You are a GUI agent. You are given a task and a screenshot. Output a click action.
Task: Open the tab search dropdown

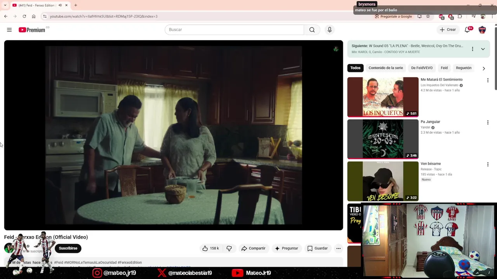pos(5,5)
